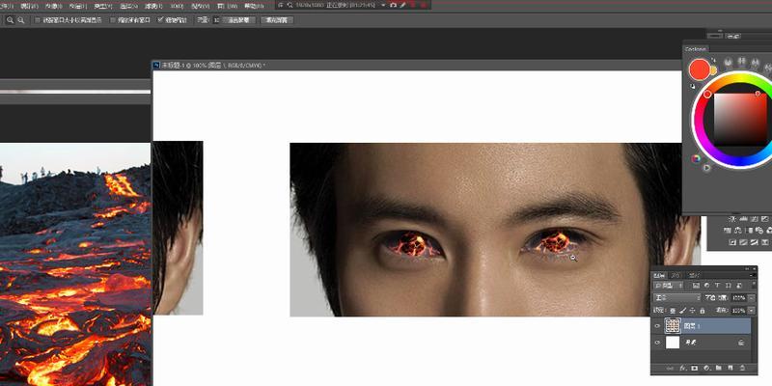Image resolution: width=772 pixels, height=386 pixels.
Task: Open the Filter (T) menu
Action: tap(153, 6)
